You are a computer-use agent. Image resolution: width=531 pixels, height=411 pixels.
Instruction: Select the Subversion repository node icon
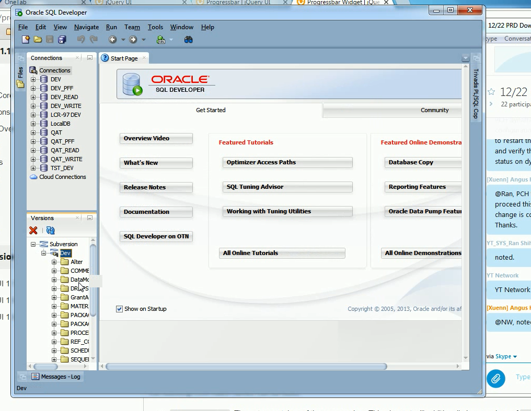(44, 244)
